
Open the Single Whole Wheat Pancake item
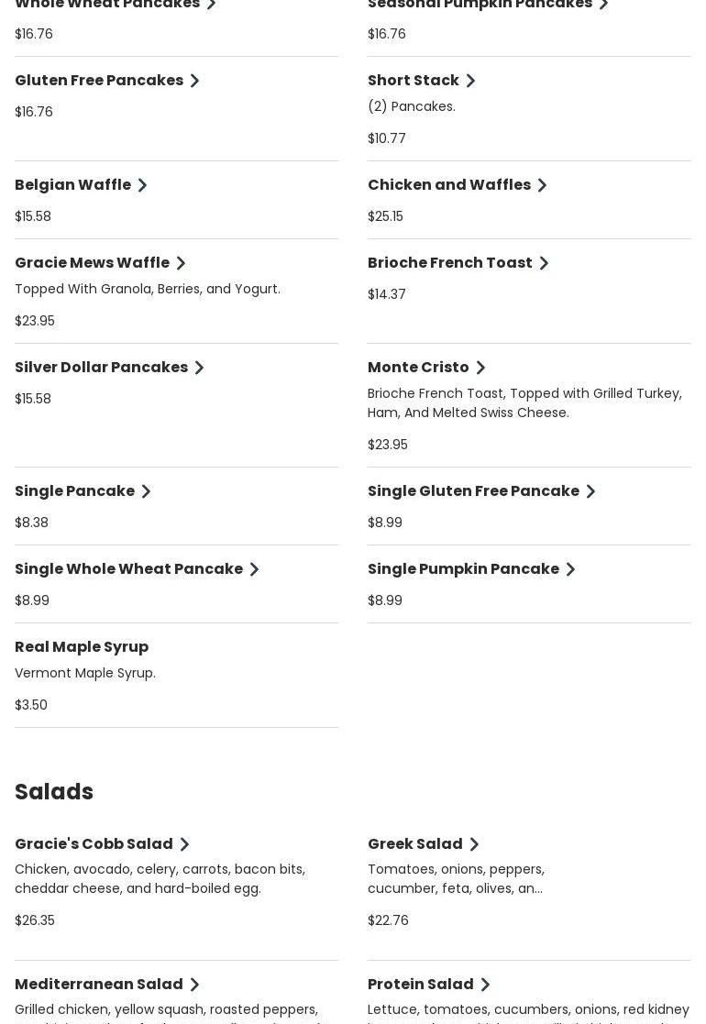pos(128,568)
